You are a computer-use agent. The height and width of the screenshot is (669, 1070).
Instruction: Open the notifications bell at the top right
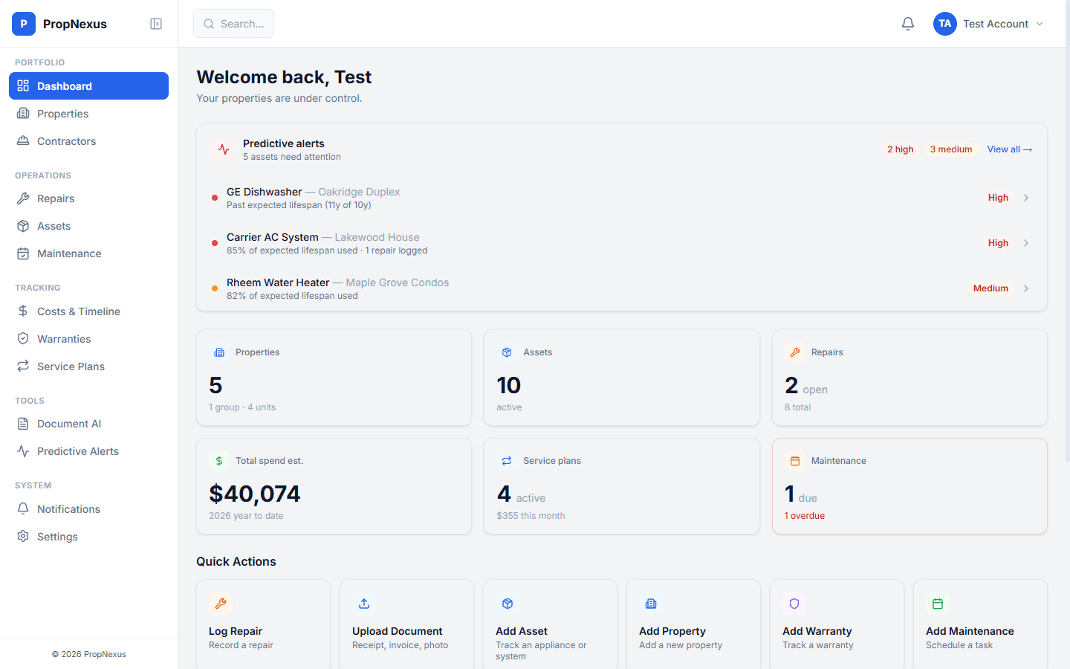[x=907, y=23]
